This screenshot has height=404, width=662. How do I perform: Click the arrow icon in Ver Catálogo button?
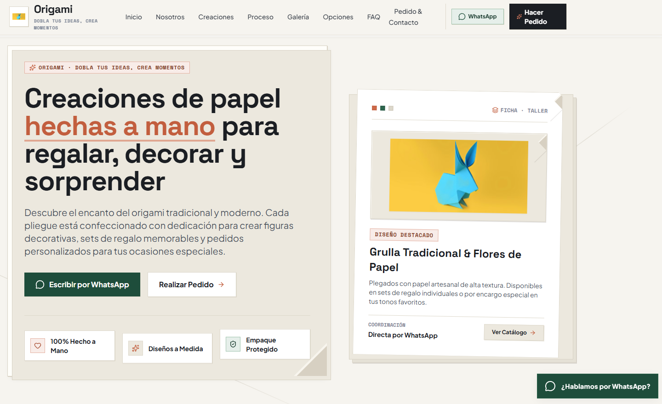tap(533, 333)
